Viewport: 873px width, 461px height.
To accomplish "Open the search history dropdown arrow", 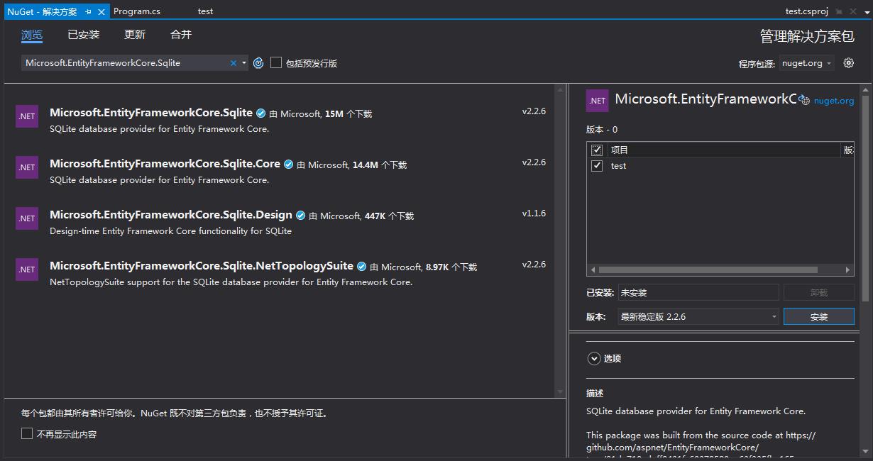I will (244, 63).
